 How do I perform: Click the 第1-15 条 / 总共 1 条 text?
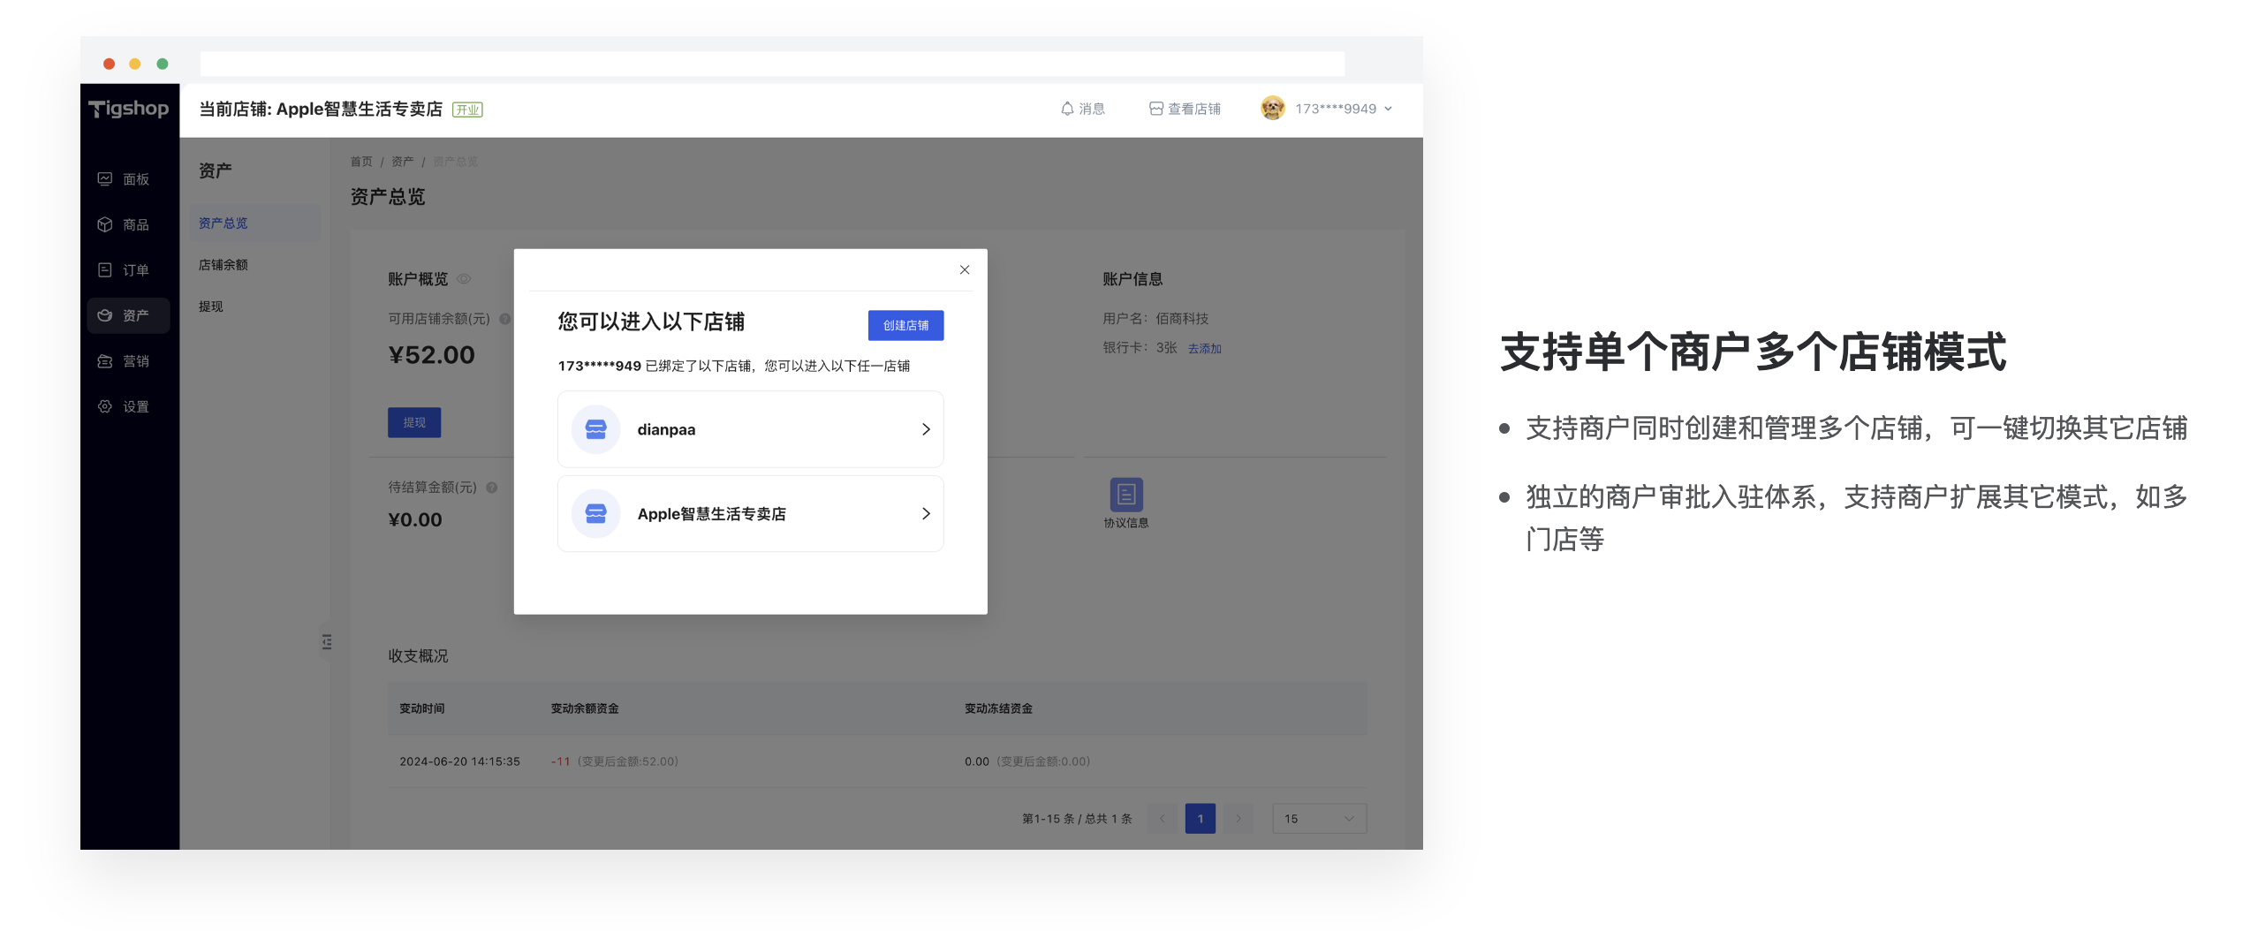pyautogui.click(x=1077, y=819)
